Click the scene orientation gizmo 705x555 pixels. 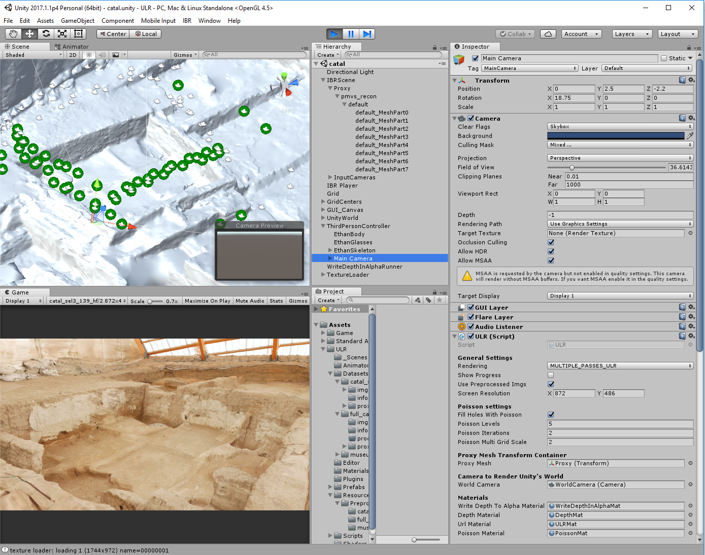tap(285, 85)
